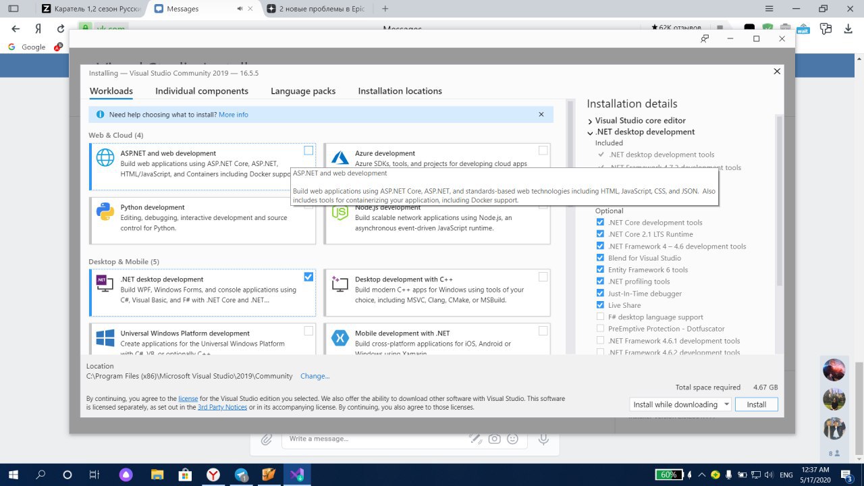
Task: Collapse .NET desktop development details
Action: coord(590,132)
